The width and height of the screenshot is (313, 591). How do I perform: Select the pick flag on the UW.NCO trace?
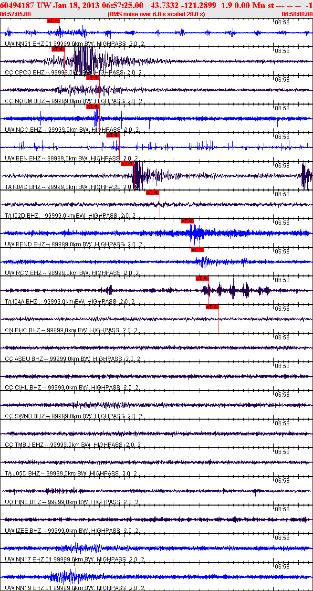click(x=93, y=106)
